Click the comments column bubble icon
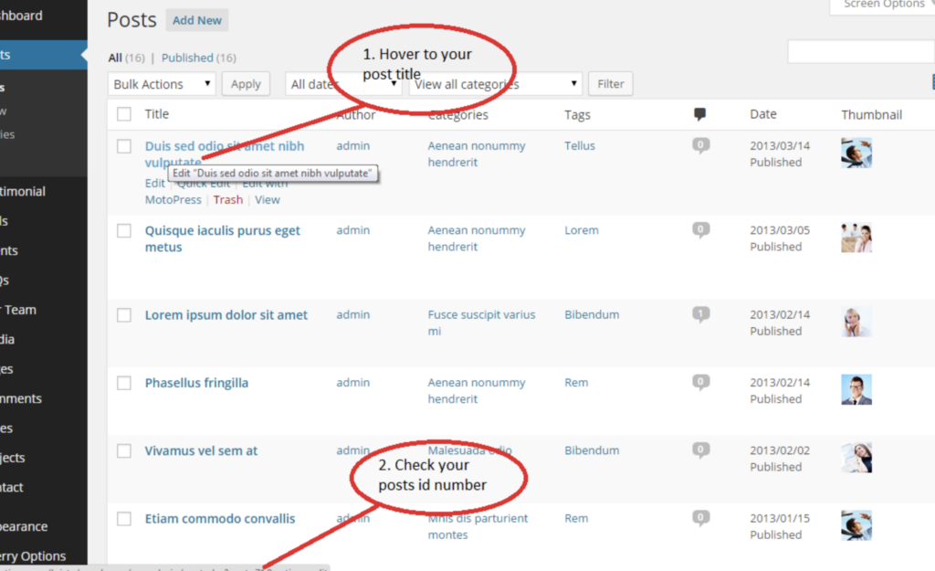This screenshot has height=571, width=935. (x=699, y=113)
